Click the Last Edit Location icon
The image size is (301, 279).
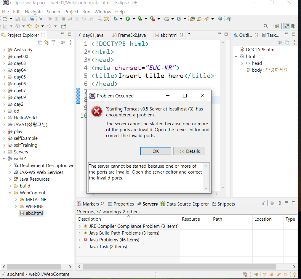pyautogui.click(x=30, y=26)
